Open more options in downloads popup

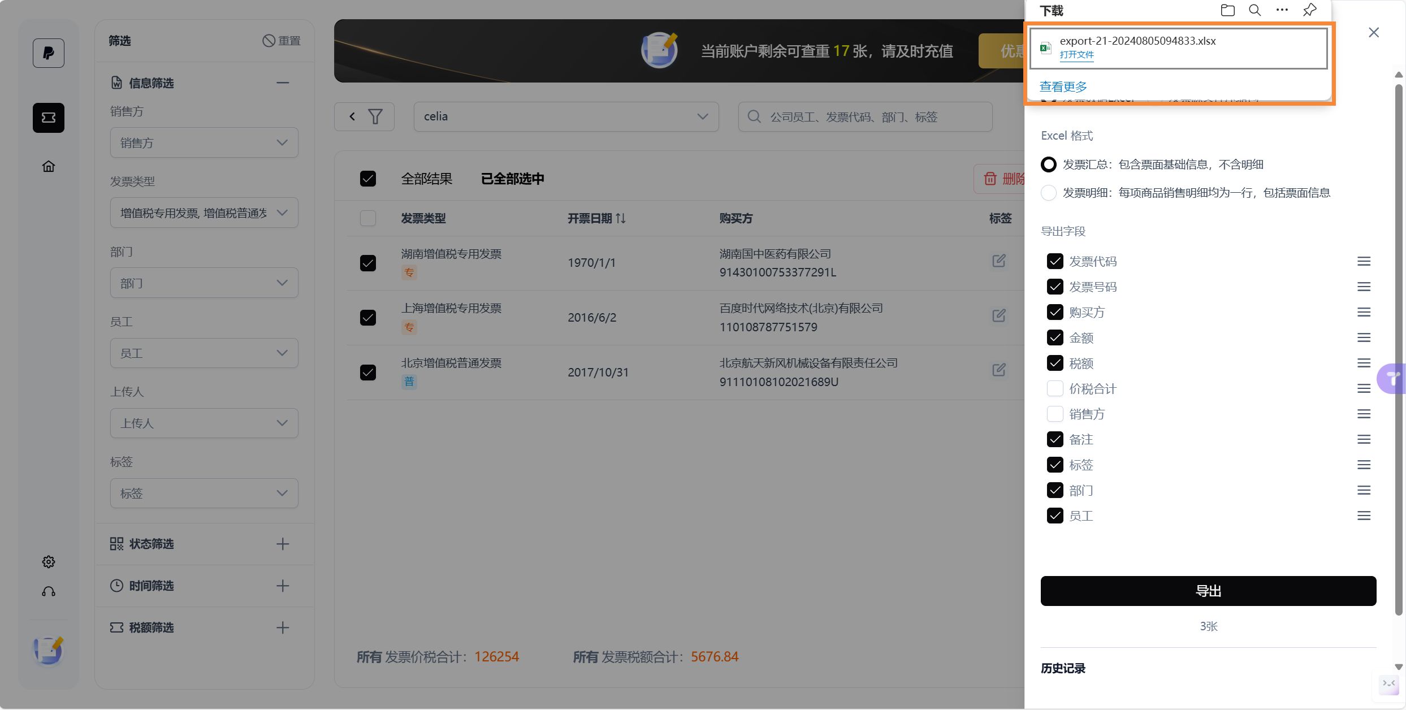(x=1282, y=10)
